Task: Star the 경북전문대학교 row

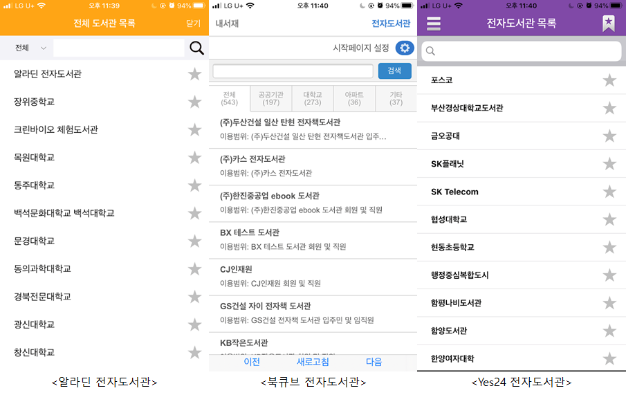Action: [x=195, y=297]
